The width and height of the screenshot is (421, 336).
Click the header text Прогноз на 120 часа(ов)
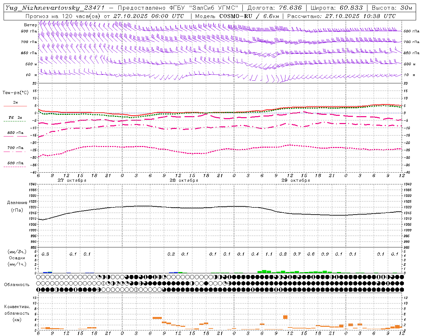[x=63, y=16]
